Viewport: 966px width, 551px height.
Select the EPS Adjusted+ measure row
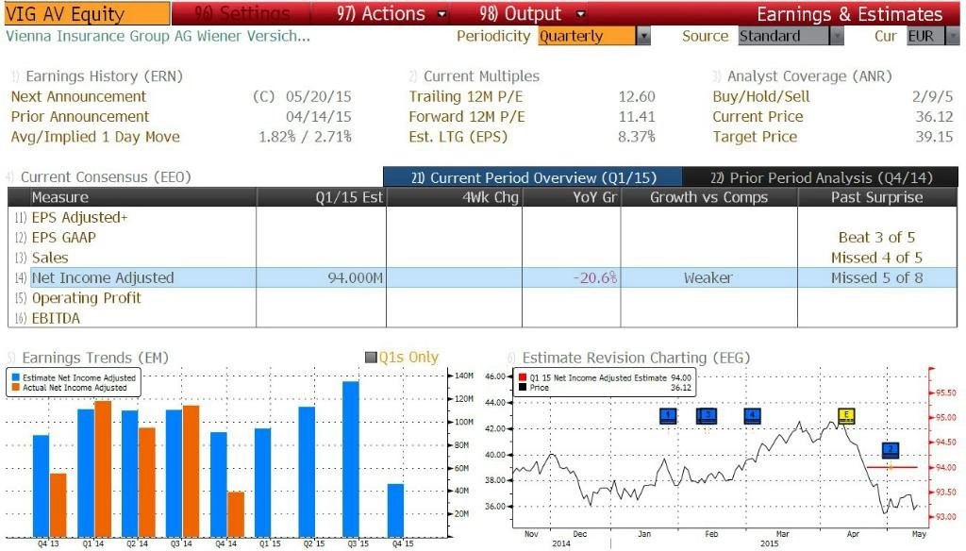pyautogui.click(x=483, y=218)
